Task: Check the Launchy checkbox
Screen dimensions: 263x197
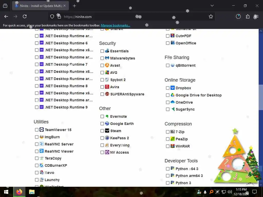Action: coord(36,180)
